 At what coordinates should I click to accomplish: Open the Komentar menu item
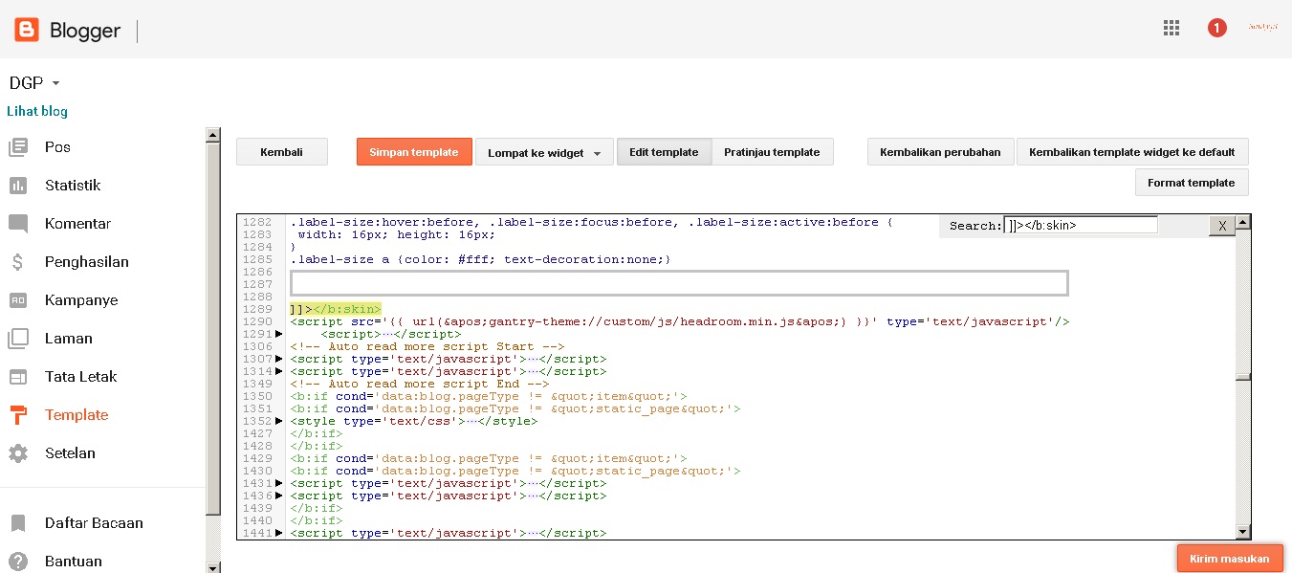[x=77, y=224]
